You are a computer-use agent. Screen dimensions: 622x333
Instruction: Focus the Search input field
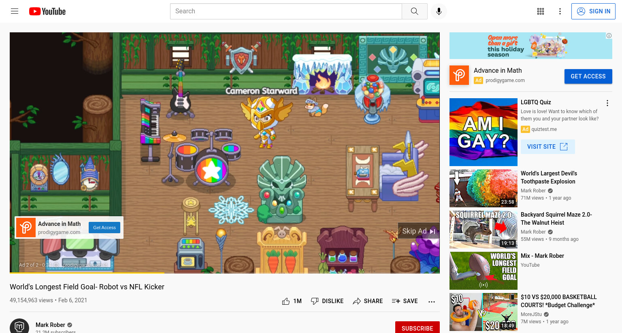(286, 11)
